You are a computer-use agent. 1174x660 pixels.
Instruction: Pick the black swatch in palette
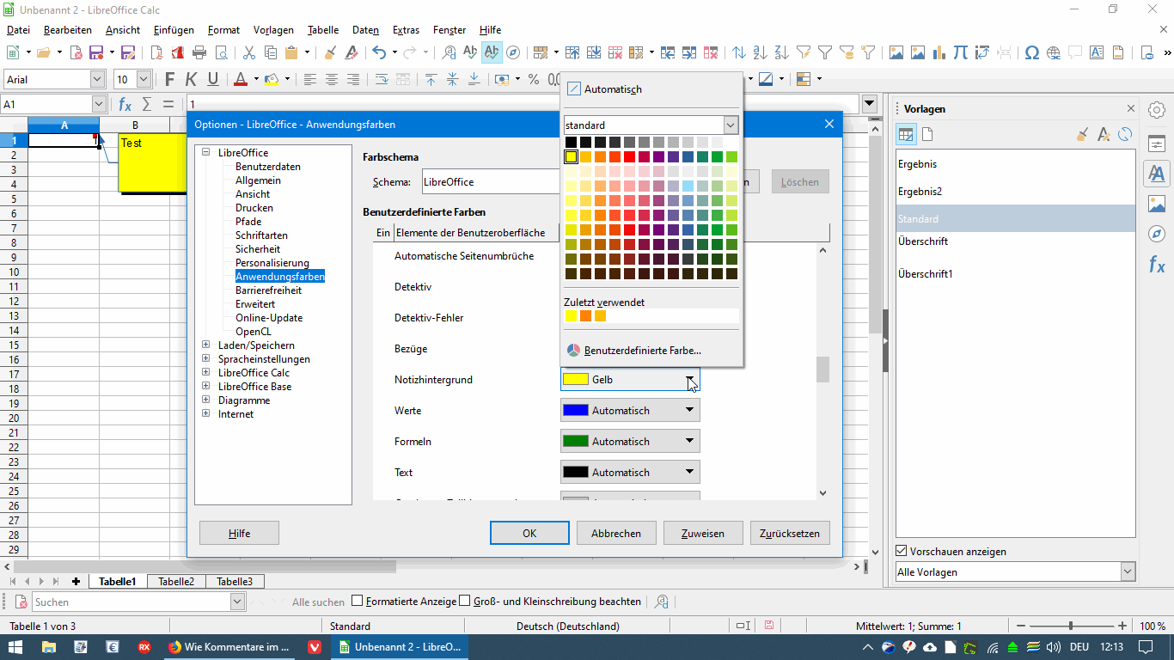571,142
